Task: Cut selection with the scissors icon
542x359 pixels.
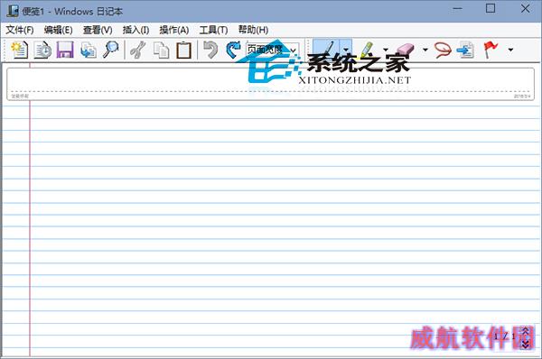Action: coord(137,50)
